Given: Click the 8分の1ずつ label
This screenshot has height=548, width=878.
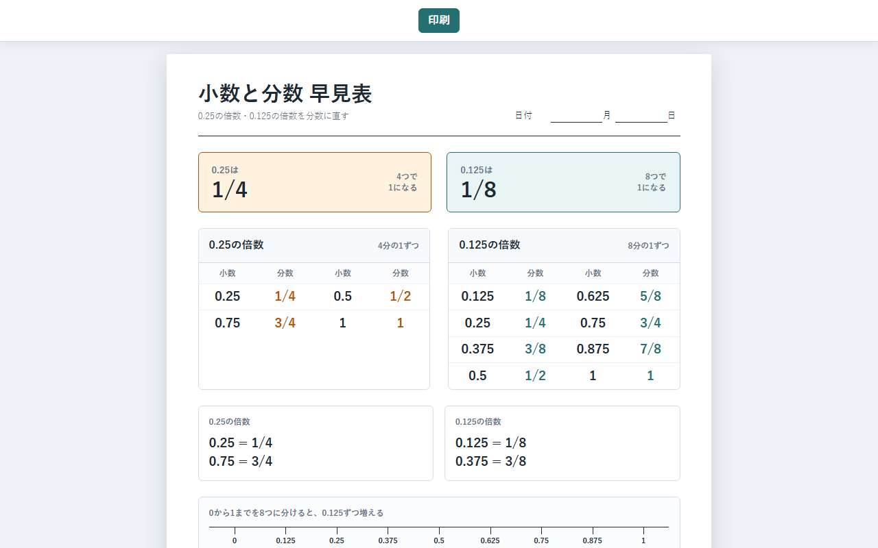Looking at the screenshot, I should point(648,245).
